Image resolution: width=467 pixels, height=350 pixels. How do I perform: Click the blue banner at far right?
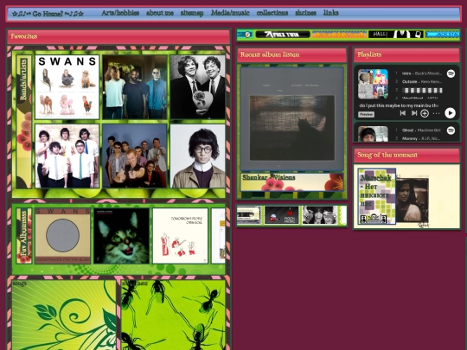coord(442,35)
